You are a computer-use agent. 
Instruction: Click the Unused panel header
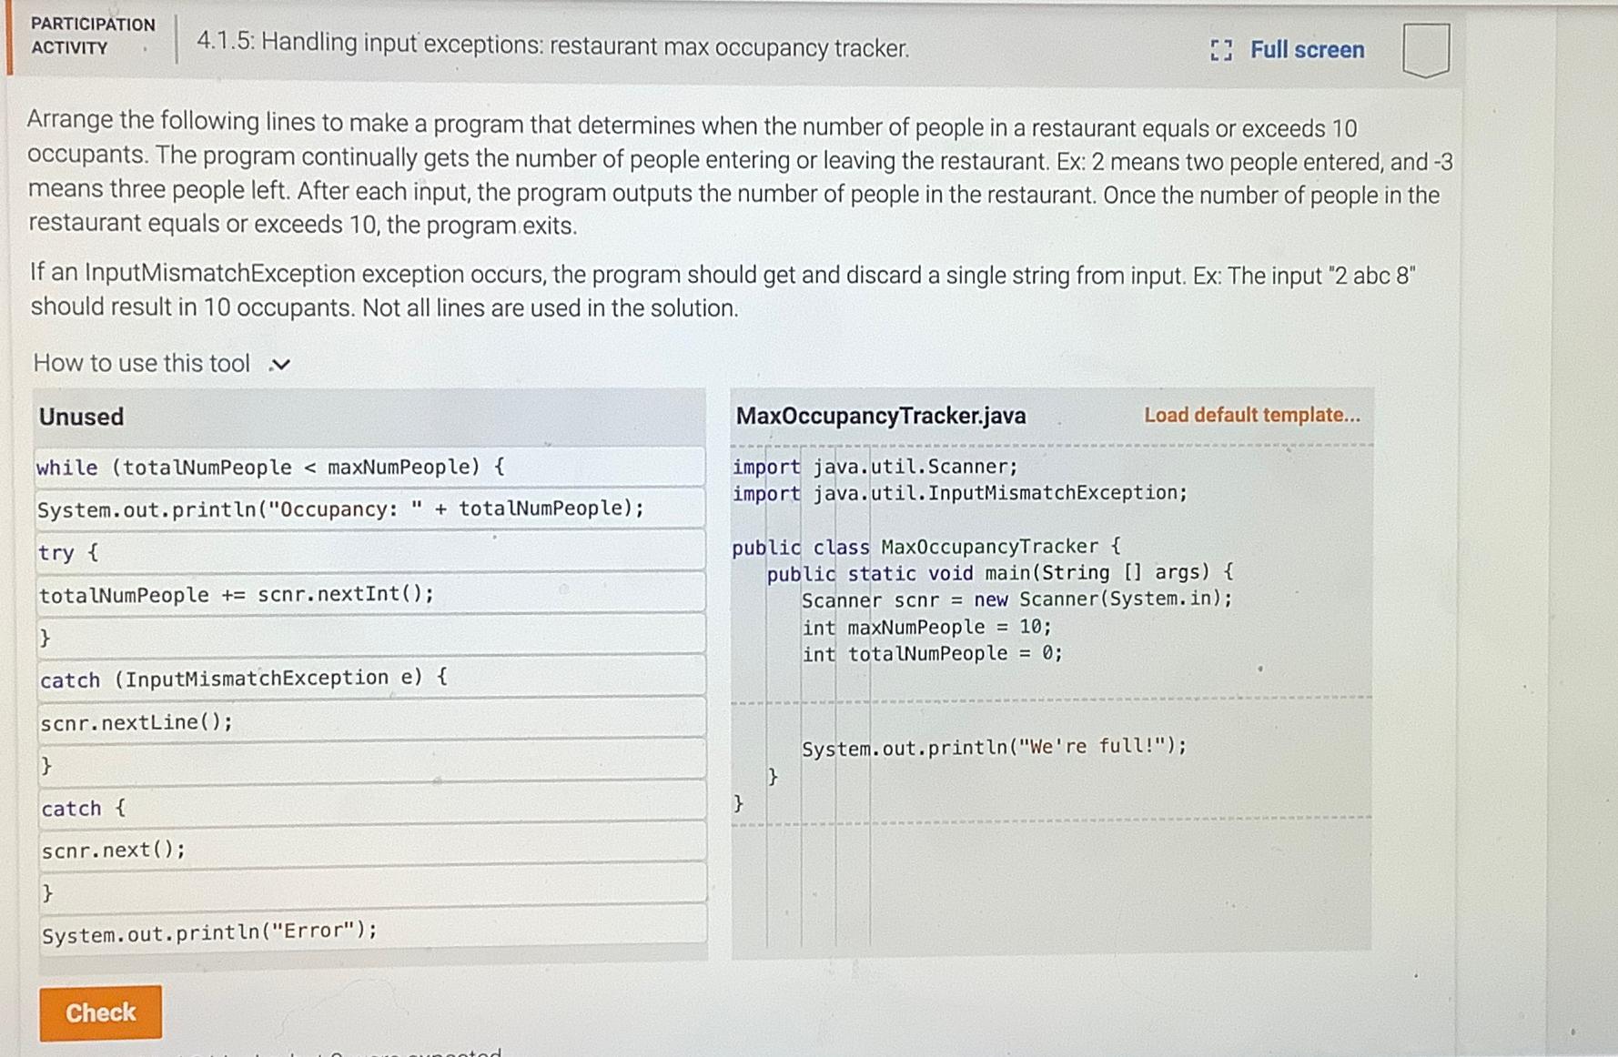80,416
